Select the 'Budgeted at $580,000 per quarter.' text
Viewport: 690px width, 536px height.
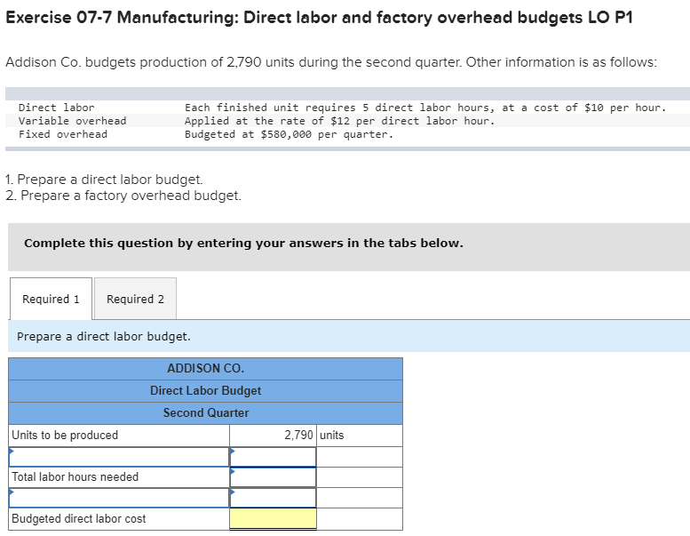[289, 134]
